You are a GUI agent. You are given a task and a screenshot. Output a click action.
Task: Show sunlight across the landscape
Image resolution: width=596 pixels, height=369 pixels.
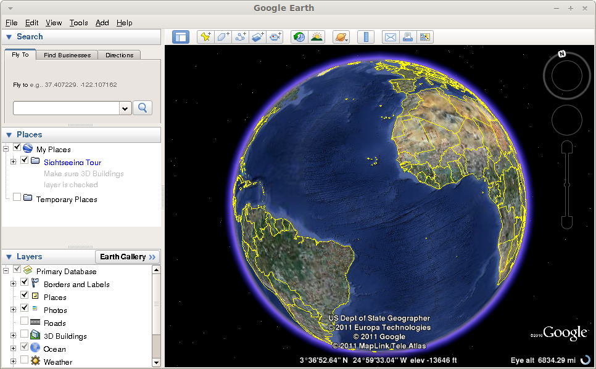(x=317, y=37)
